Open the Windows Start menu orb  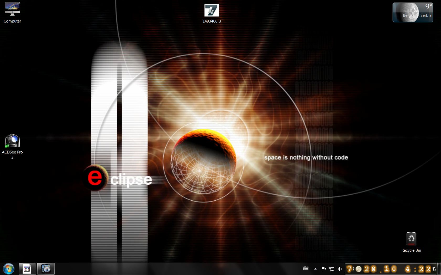click(x=9, y=269)
